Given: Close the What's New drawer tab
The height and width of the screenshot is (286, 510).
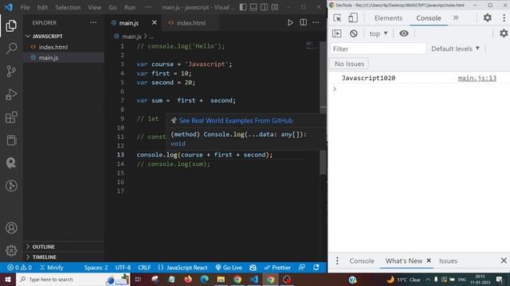Looking at the screenshot, I should 429,261.
